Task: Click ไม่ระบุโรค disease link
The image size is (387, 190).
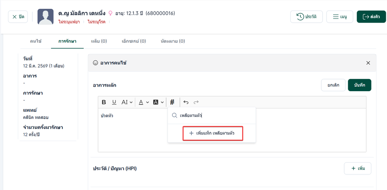Action: tap(96, 22)
